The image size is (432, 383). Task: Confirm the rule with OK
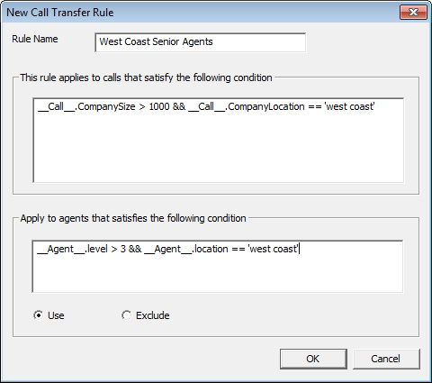[313, 359]
